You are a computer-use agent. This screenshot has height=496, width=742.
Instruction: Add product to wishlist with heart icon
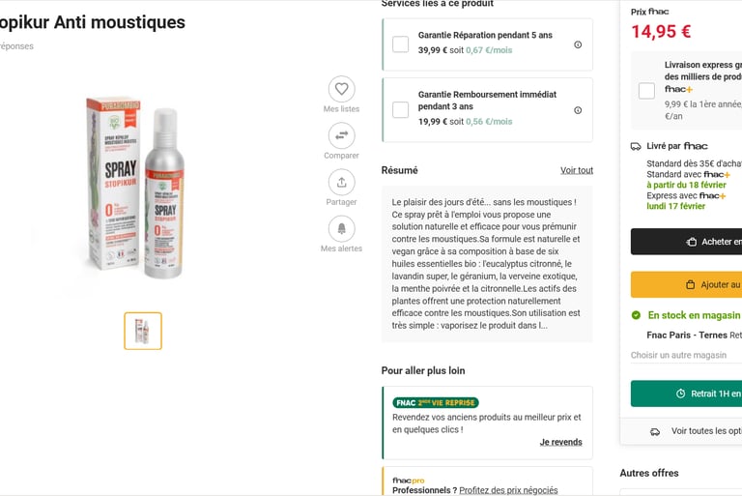click(x=341, y=89)
